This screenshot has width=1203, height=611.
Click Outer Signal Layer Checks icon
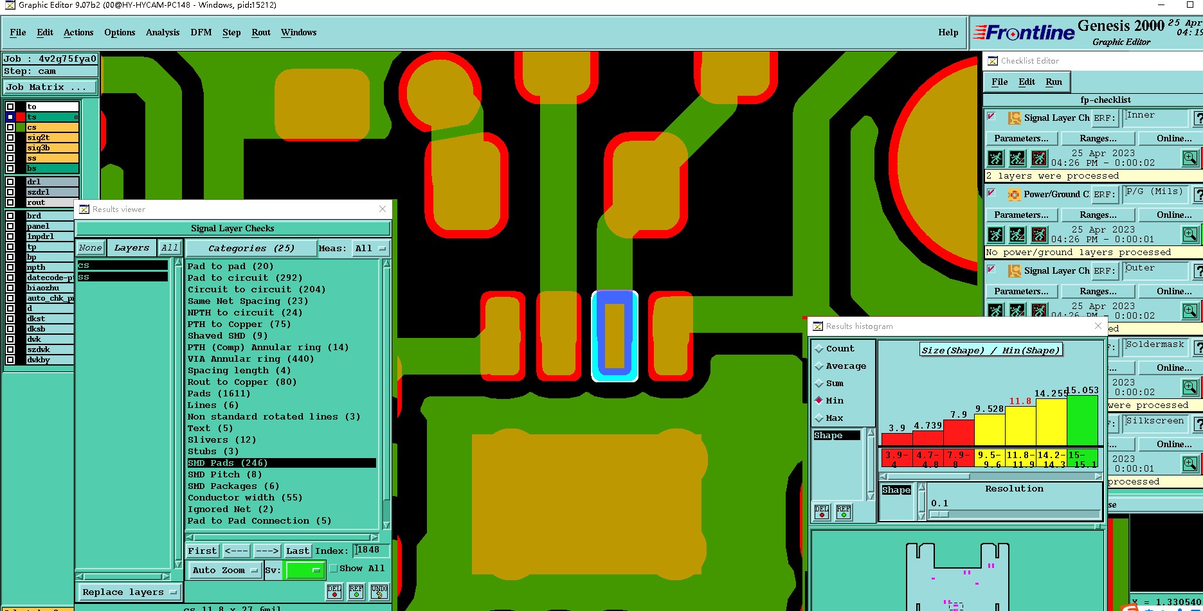click(x=1014, y=271)
